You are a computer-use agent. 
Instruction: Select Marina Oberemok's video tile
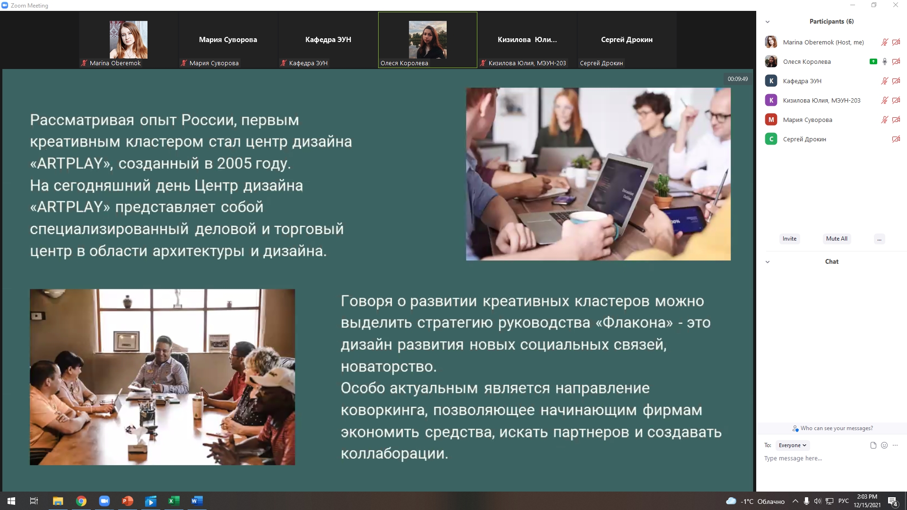129,40
